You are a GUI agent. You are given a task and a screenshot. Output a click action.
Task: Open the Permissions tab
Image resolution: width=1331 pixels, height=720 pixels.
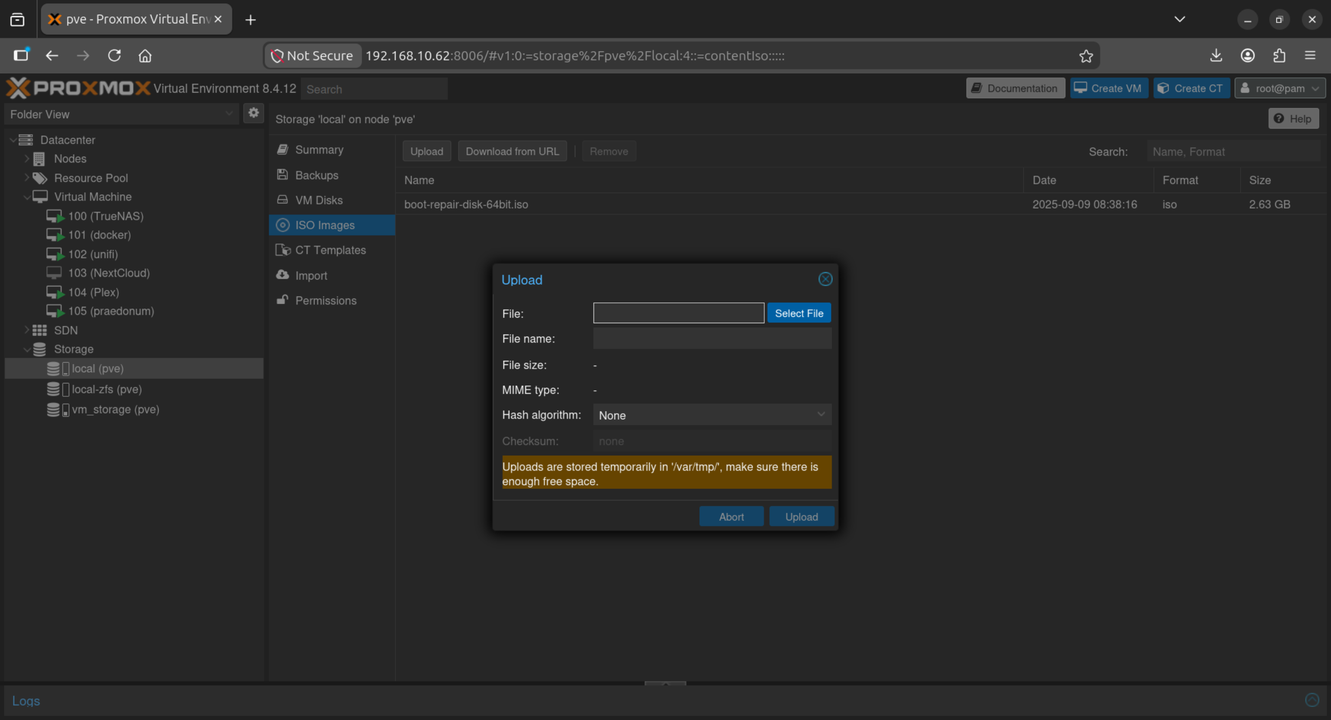click(x=332, y=300)
